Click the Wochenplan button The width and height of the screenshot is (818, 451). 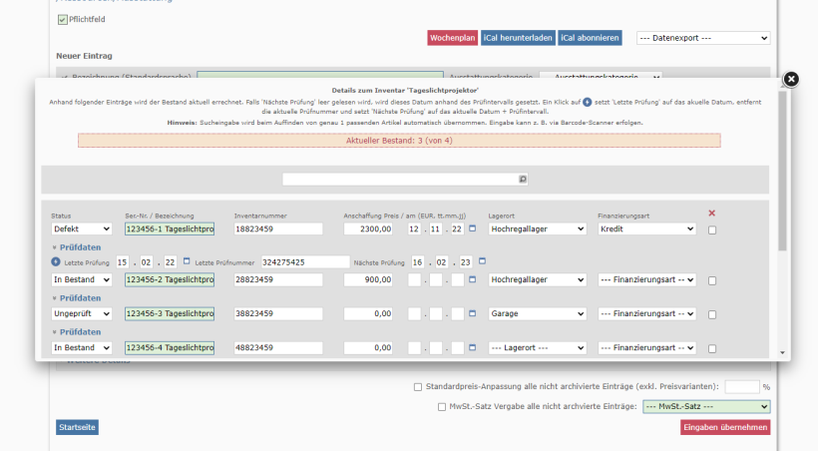[452, 38]
